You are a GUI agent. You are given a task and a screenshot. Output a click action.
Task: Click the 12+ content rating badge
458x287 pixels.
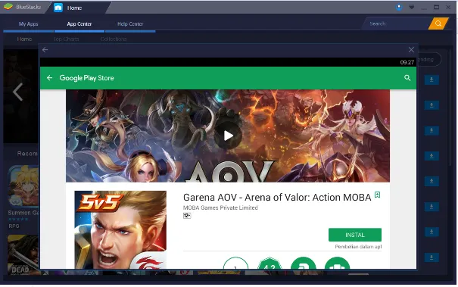(x=187, y=216)
